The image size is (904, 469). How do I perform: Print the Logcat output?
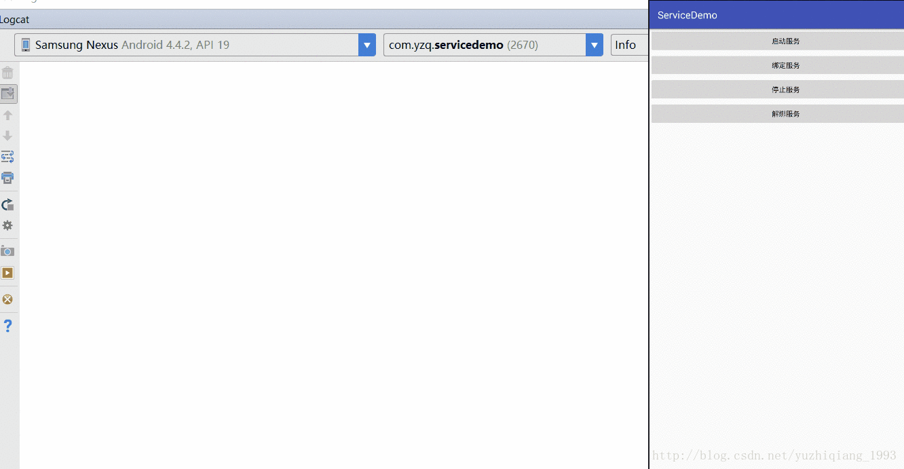point(7,178)
